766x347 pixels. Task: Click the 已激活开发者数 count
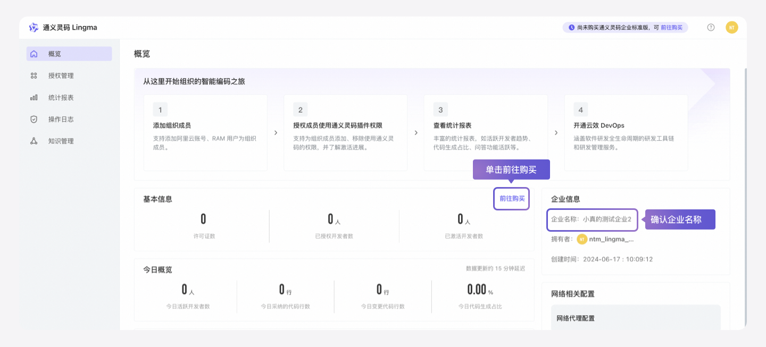point(464,219)
